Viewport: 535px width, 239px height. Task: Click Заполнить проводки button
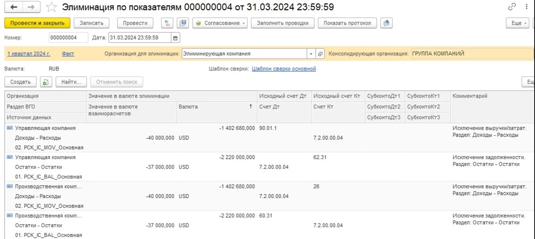point(283,23)
